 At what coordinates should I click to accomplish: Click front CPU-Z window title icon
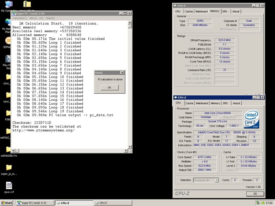pos(176,97)
